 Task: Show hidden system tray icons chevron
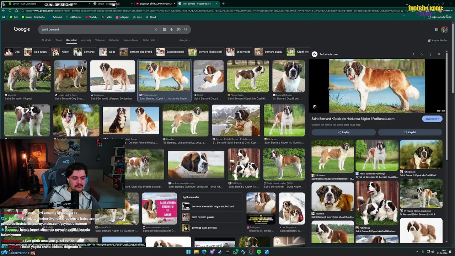coord(417,252)
